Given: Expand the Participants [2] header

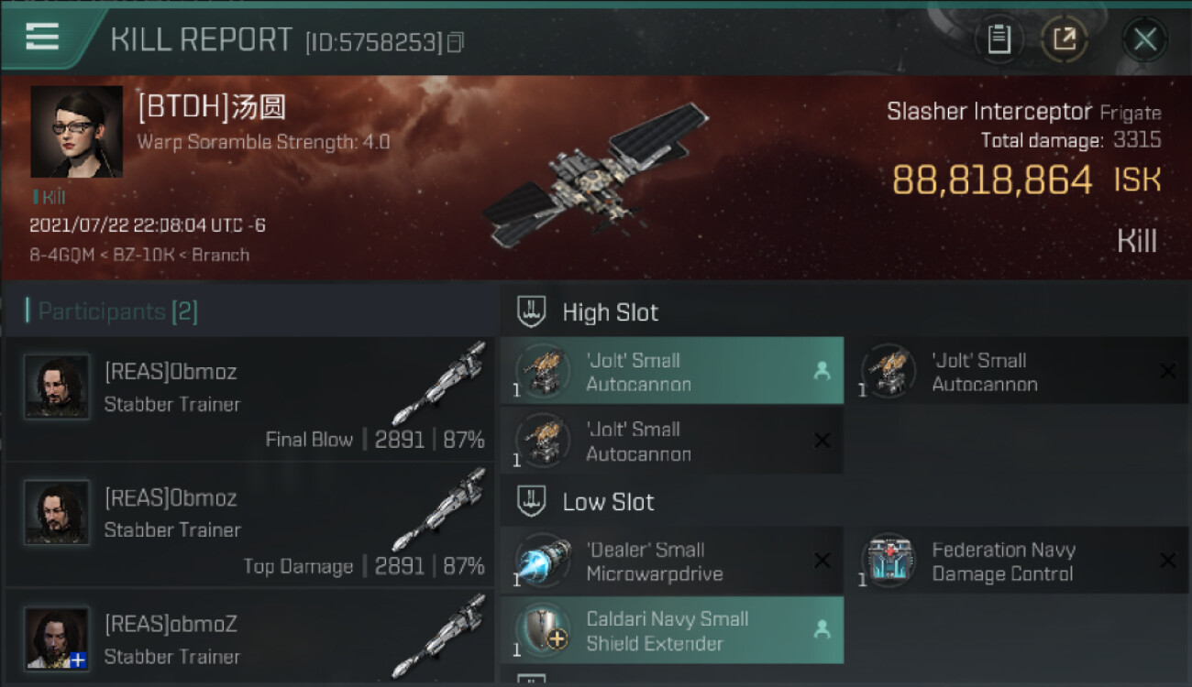Looking at the screenshot, I should [x=111, y=311].
